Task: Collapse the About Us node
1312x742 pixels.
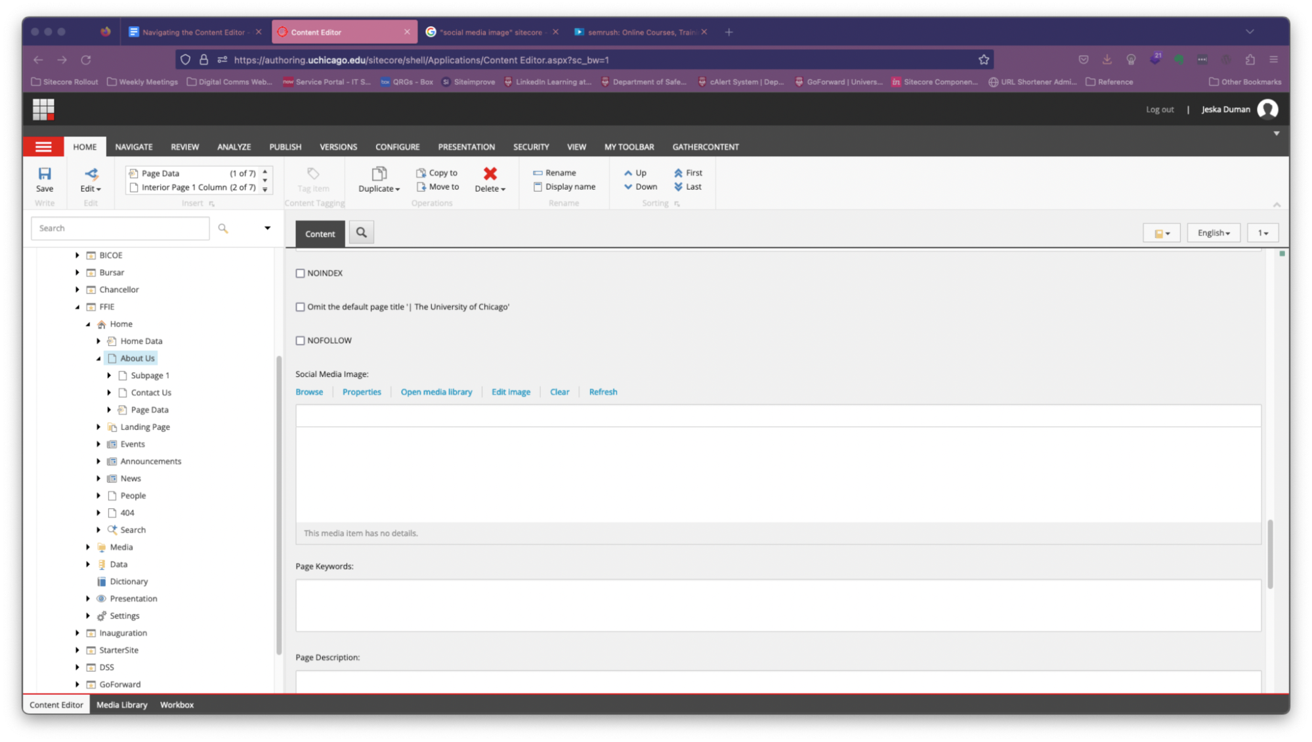Action: (98, 359)
